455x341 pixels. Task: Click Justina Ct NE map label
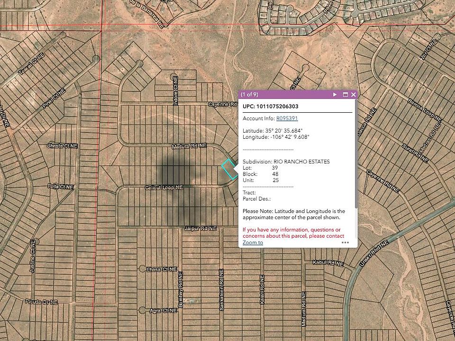tap(33, 256)
